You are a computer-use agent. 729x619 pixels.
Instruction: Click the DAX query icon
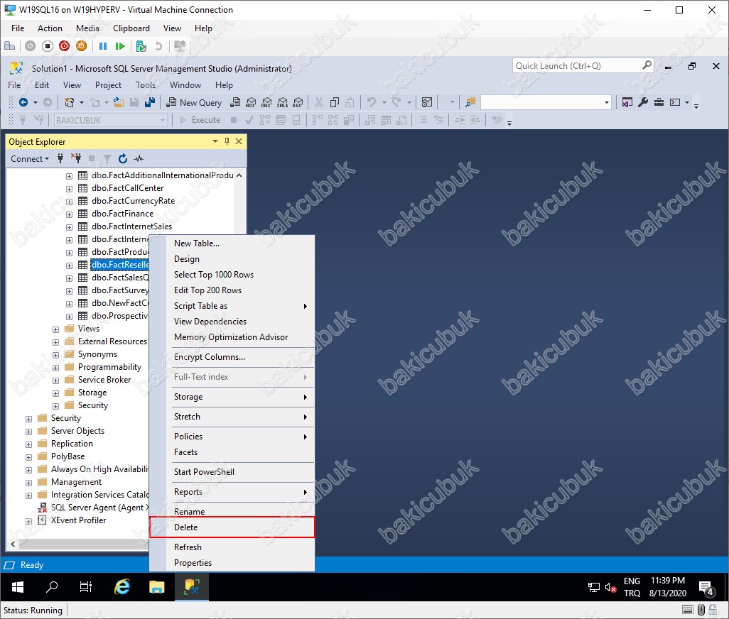point(298,102)
